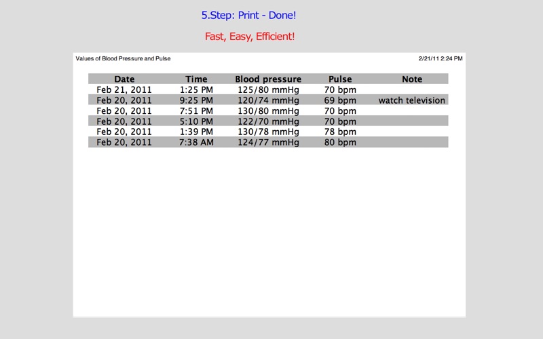The height and width of the screenshot is (339, 543).
Task: Click the '78 bpm' pulse value
Action: (340, 132)
